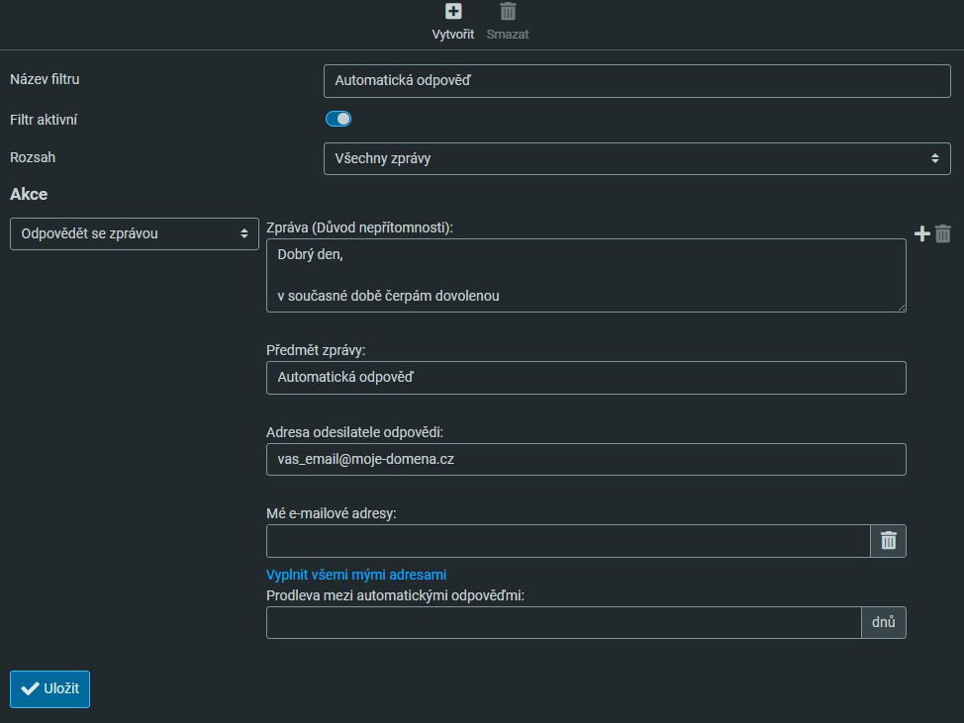The width and height of the screenshot is (964, 723).
Task: Focus the Zpráva message text area
Action: (x=586, y=276)
